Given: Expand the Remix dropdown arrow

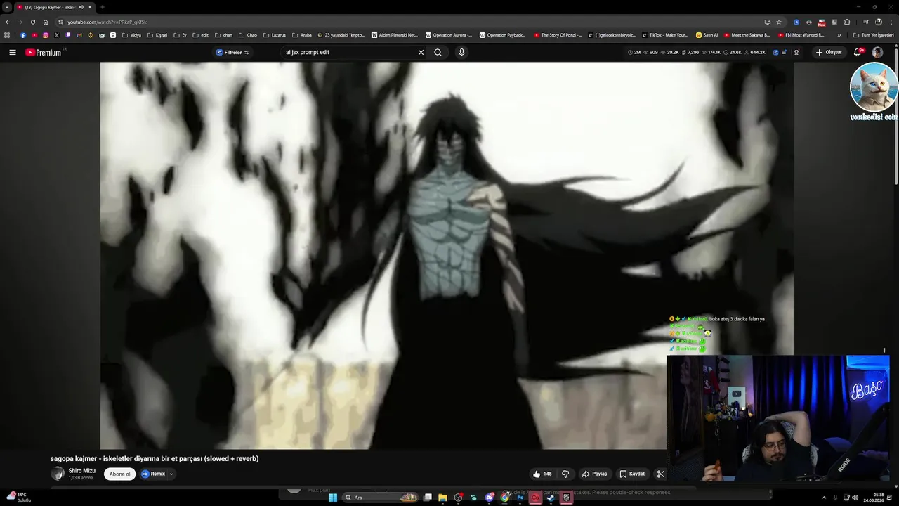Looking at the screenshot, I should [171, 474].
